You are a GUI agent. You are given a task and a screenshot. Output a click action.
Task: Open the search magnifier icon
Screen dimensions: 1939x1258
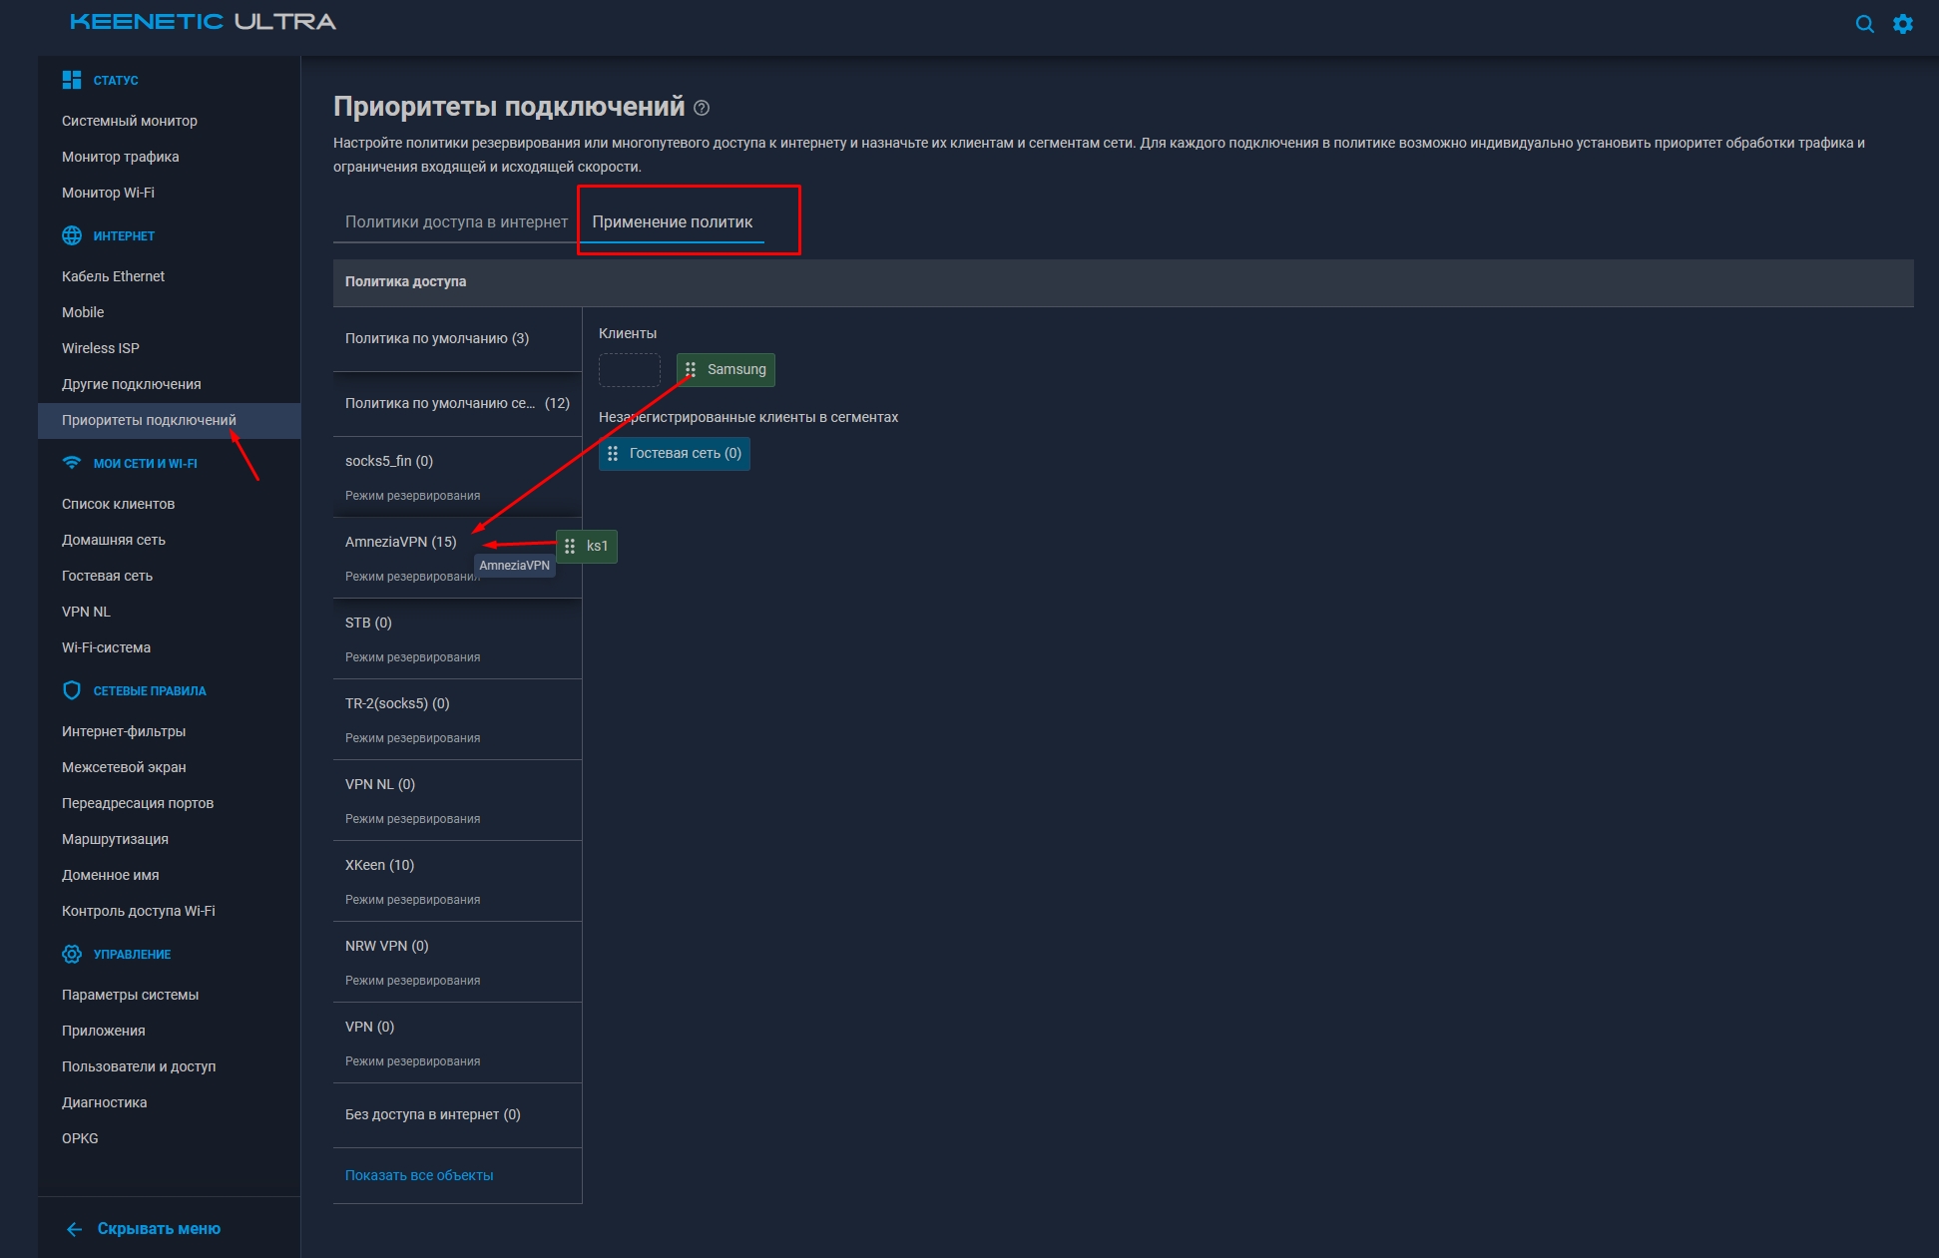tap(1865, 23)
